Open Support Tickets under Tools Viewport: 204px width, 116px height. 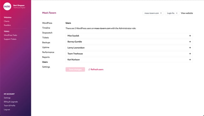click(10, 39)
